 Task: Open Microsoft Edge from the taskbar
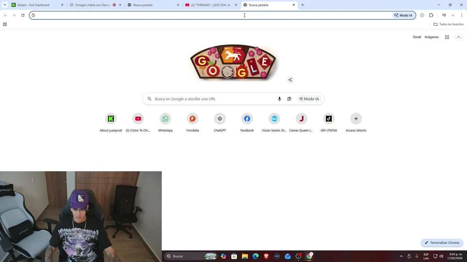point(255,256)
